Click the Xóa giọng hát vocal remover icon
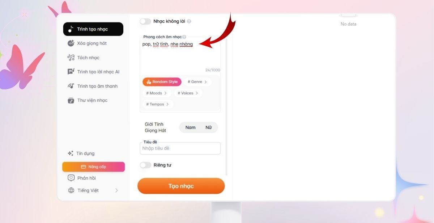 coord(71,43)
